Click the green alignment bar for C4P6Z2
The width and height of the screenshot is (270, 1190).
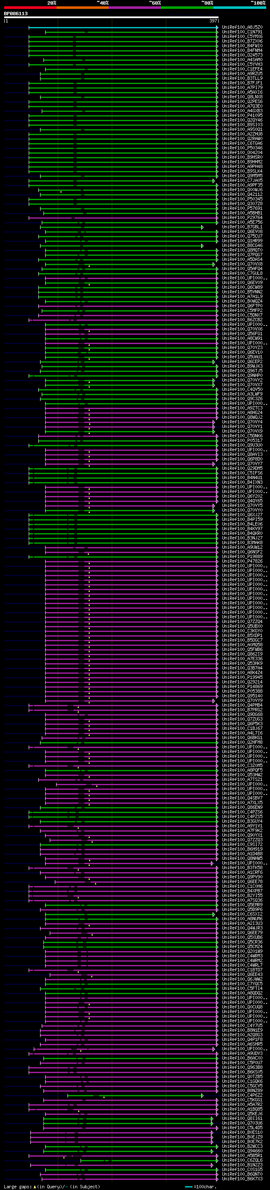coord(135,1095)
